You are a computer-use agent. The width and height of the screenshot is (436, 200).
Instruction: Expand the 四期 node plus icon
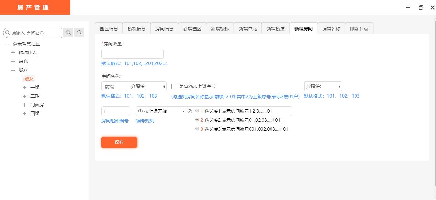pos(25,113)
